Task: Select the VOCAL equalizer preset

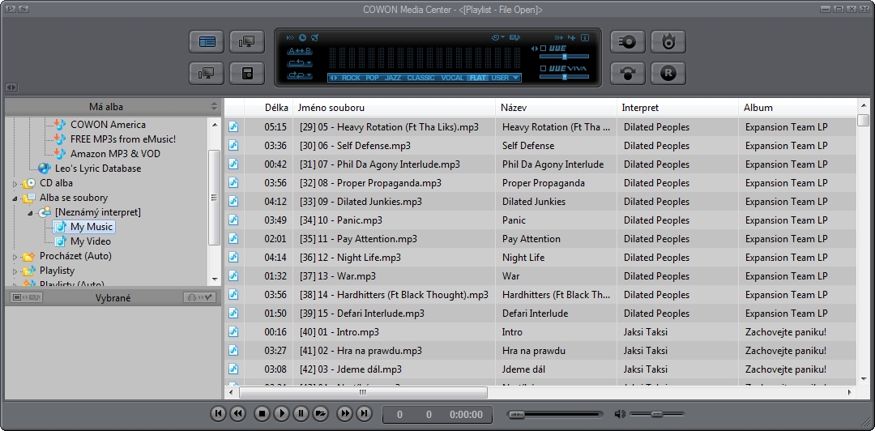Action: (453, 78)
